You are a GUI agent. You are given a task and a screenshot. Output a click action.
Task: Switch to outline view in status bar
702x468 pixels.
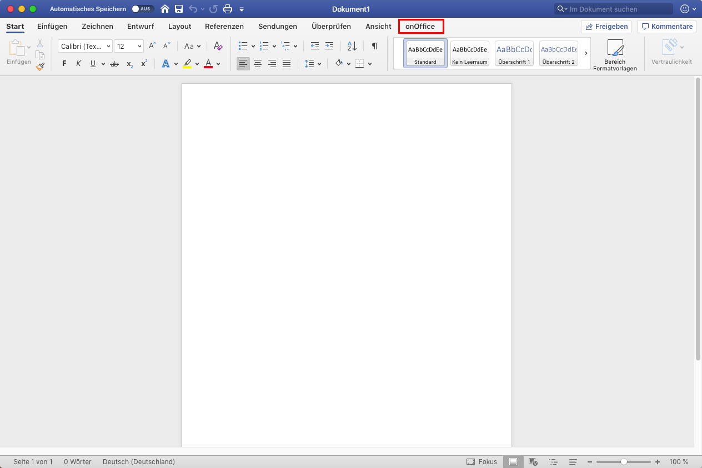[x=553, y=461]
